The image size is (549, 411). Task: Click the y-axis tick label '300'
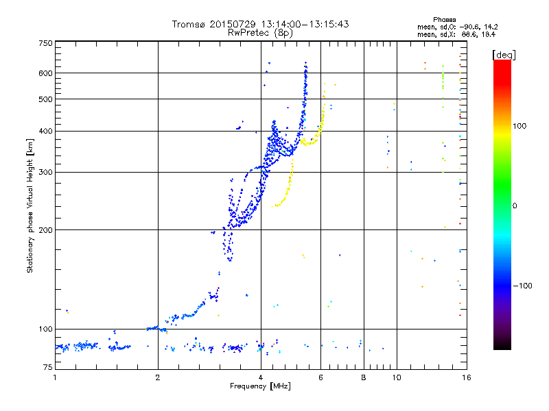45,173
